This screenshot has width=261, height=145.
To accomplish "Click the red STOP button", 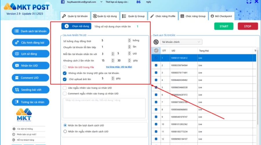I will (248, 26).
